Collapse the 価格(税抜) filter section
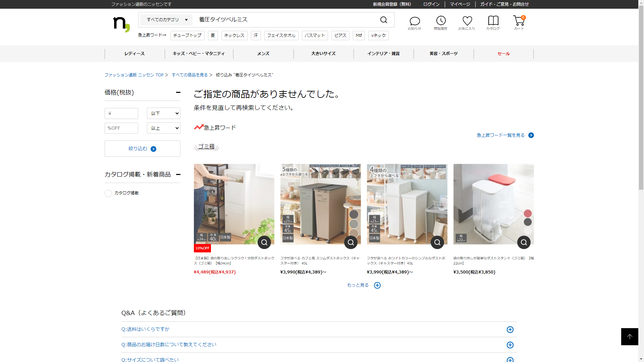This screenshot has width=644, height=362. (178, 93)
